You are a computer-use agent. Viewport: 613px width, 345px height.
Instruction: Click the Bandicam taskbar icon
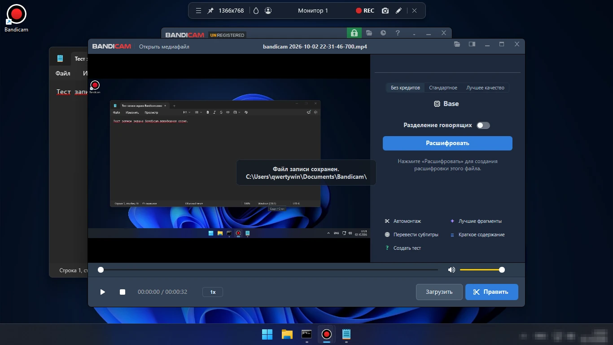pyautogui.click(x=327, y=334)
